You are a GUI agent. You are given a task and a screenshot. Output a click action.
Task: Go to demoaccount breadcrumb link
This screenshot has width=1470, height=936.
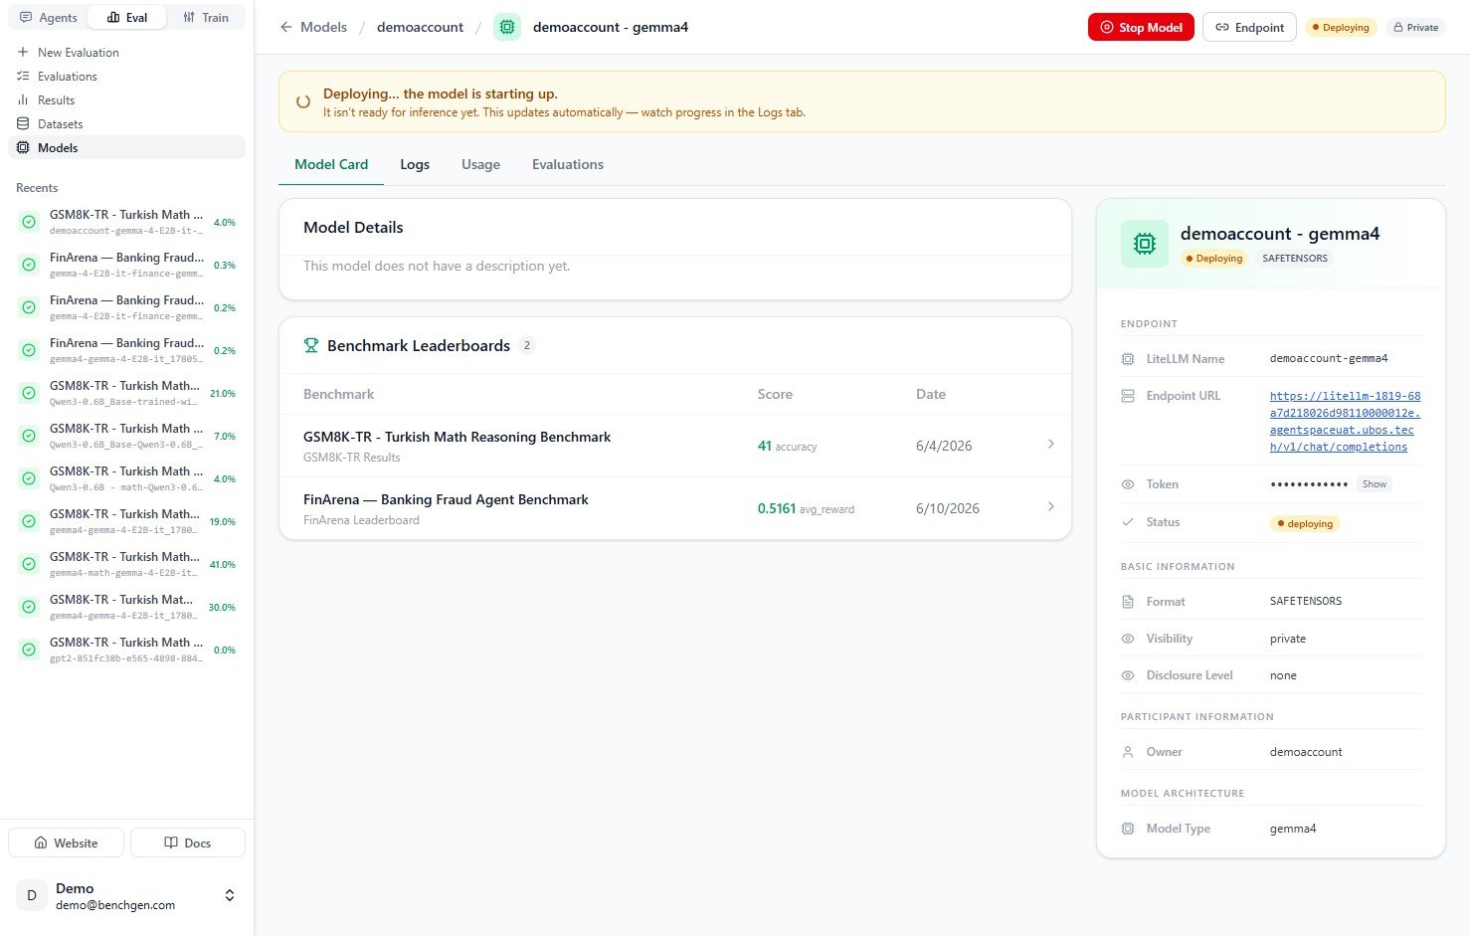tap(420, 27)
